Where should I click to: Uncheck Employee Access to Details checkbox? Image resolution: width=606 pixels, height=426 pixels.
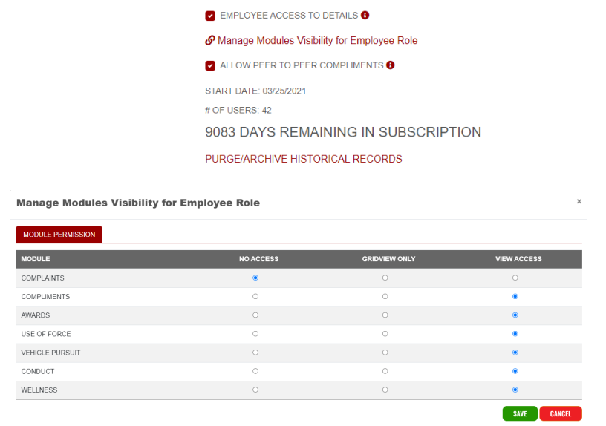pos(210,16)
